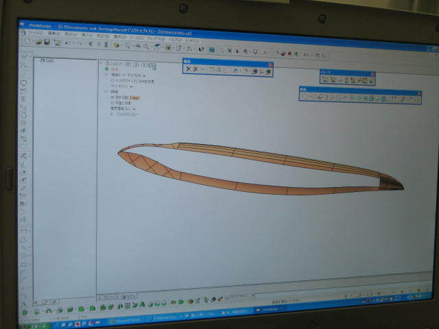
Task: Click the Open folder icon
Action: click(x=39, y=42)
